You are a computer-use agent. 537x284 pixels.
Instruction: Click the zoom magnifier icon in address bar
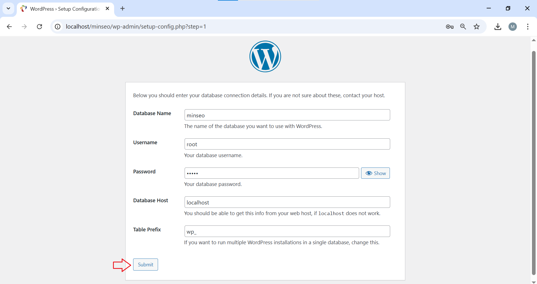pyautogui.click(x=463, y=27)
